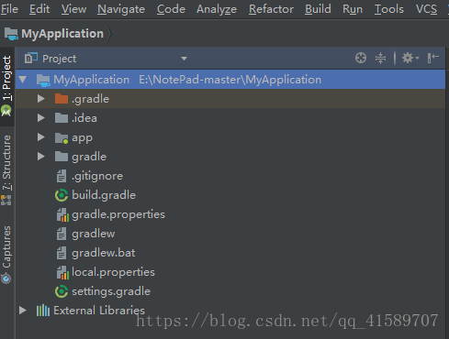The image size is (449, 339).
Task: Open the Captures side tab
Action: [6, 254]
